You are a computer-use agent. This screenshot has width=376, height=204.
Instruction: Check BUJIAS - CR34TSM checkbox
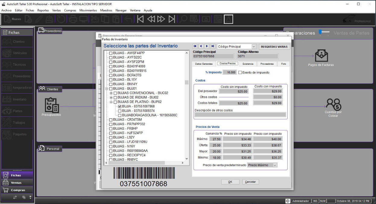pos(111,120)
